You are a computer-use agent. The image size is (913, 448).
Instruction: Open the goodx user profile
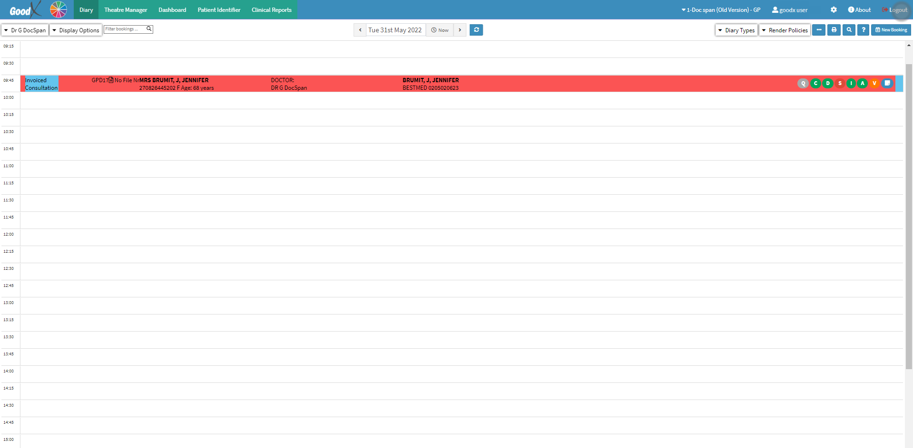pos(790,10)
